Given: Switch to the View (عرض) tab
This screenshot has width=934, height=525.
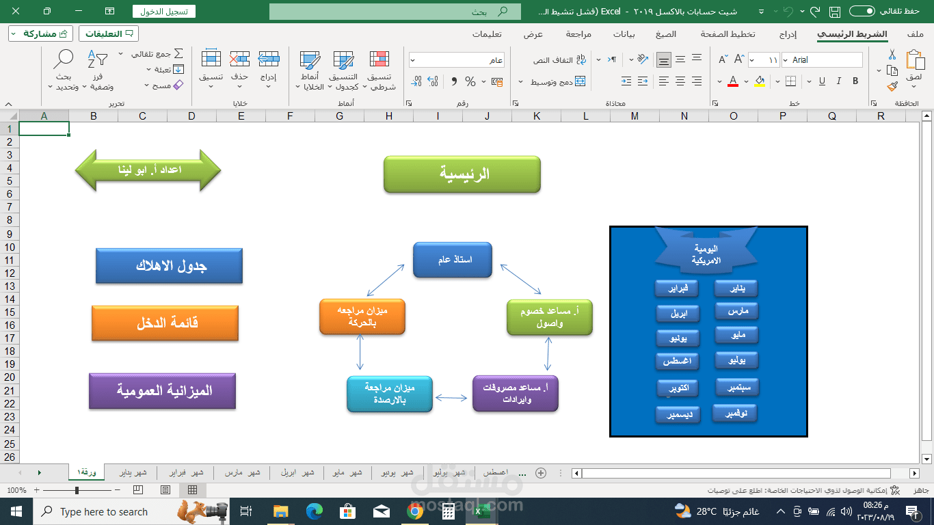Looking at the screenshot, I should [533, 33].
